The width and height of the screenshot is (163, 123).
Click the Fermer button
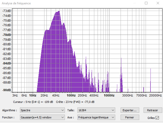130,117
